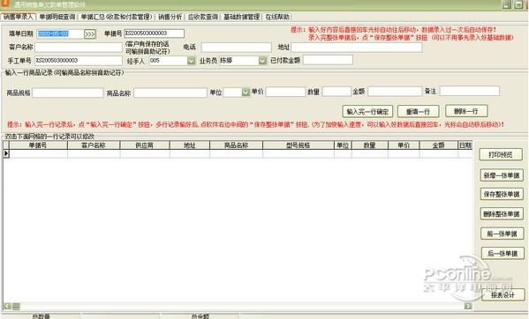Click the 商品规格 input field
This screenshot has width=529, height=319.
point(67,93)
